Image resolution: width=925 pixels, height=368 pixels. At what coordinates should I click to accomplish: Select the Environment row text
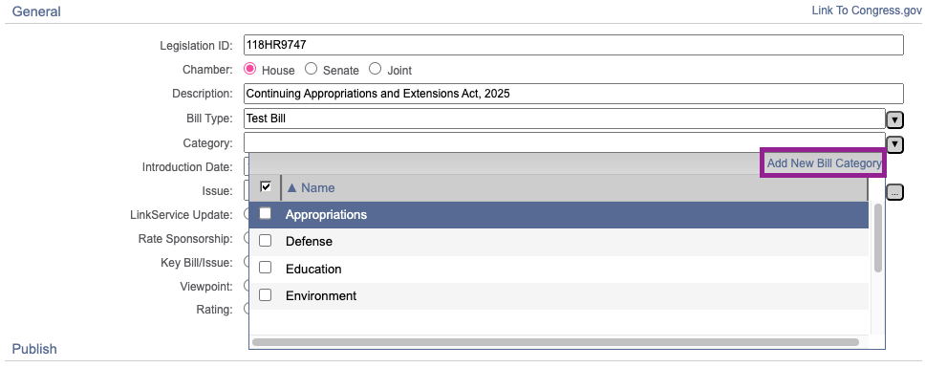[321, 296]
